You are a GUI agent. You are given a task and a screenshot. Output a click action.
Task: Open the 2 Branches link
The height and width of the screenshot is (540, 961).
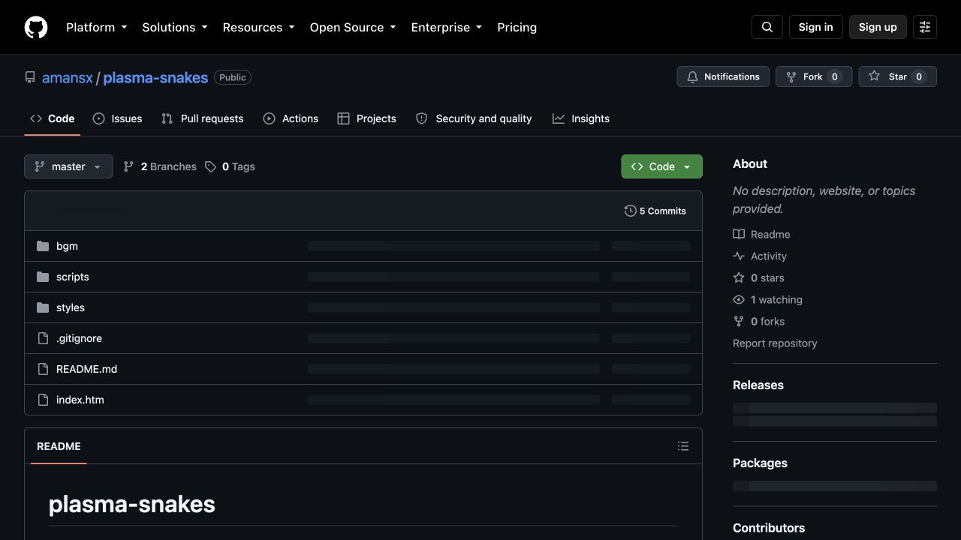coord(160,166)
